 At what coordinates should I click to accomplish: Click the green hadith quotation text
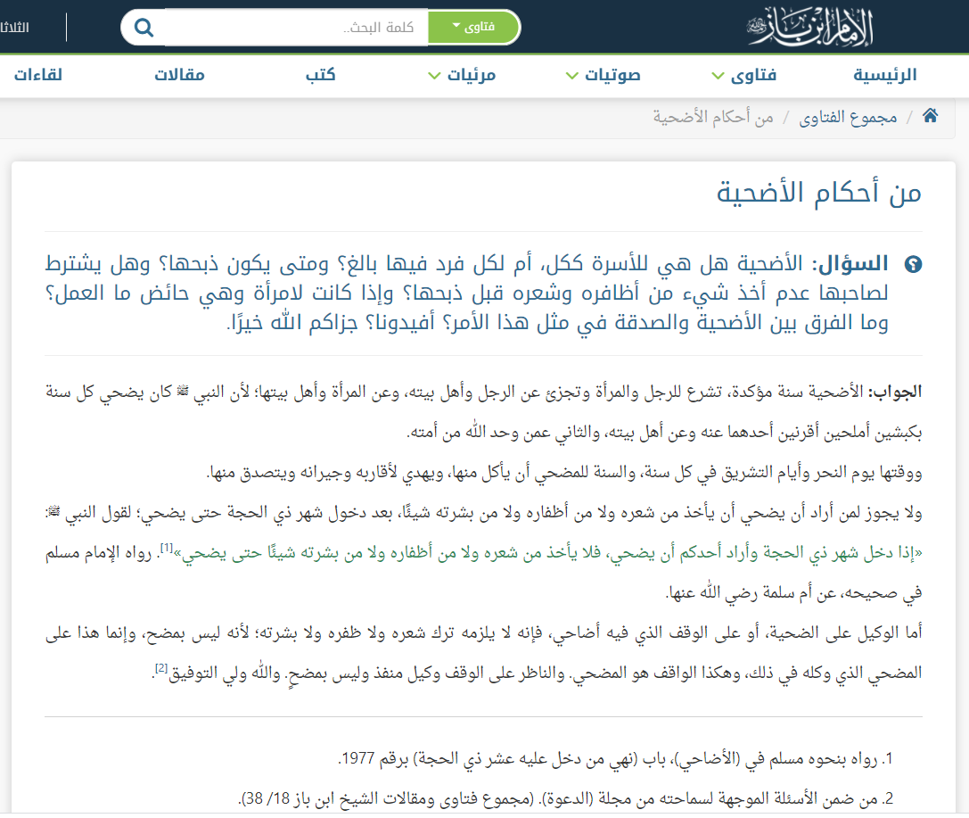pyautogui.click(x=548, y=553)
